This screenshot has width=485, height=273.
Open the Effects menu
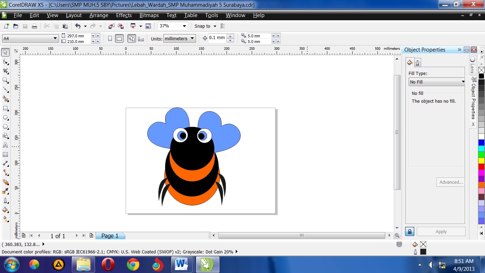[124, 15]
